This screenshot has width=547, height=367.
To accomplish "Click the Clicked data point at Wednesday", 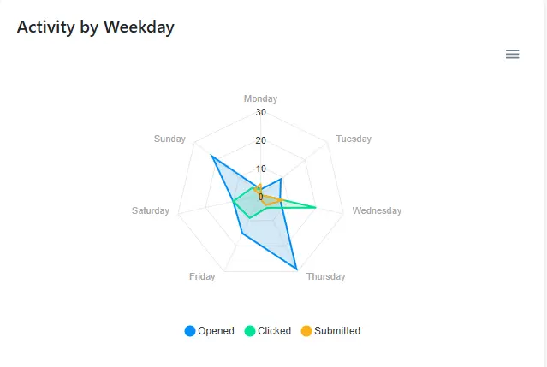I will tap(316, 207).
